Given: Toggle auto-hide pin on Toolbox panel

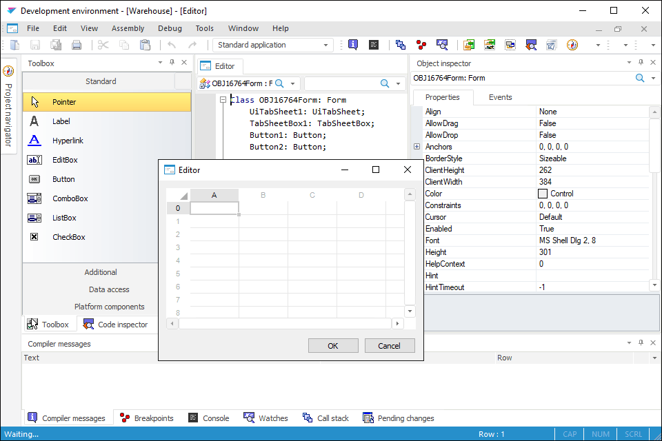Looking at the screenshot, I should point(172,63).
